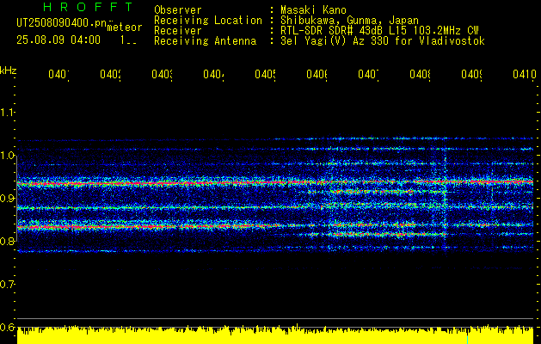Viewport: 541px width, 344px height.
Task: Click the word meteor label
Action: pyautogui.click(x=125, y=28)
